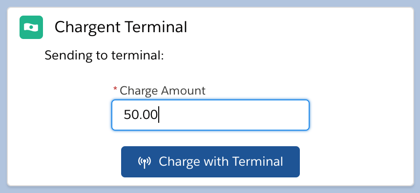
Task: Click the word Chargent in header
Action: click(87, 27)
